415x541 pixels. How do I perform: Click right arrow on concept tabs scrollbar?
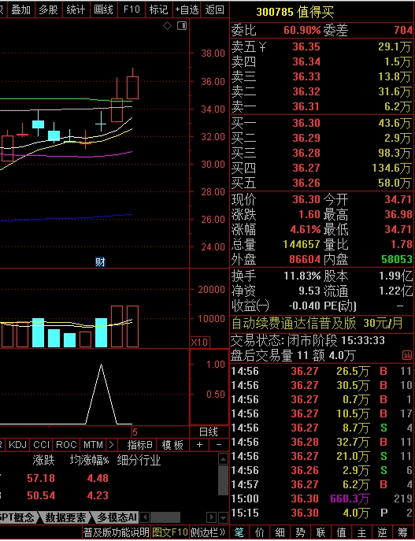[211, 517]
